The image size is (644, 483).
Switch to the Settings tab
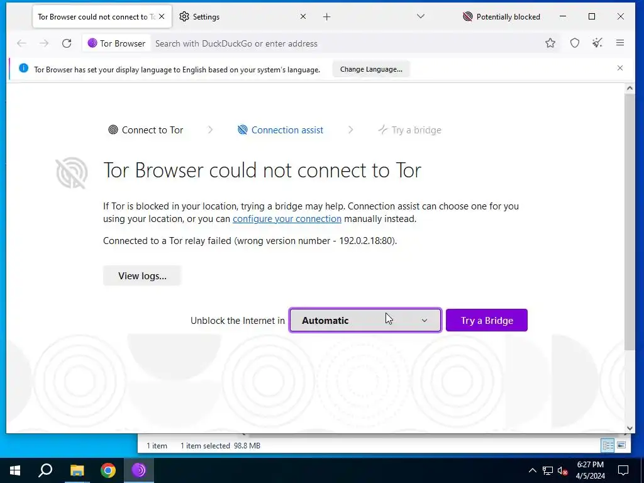pyautogui.click(x=243, y=17)
